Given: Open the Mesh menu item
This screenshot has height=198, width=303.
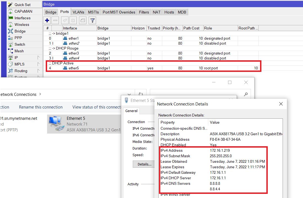Looking at the screenshot, I should click(x=25, y=51).
